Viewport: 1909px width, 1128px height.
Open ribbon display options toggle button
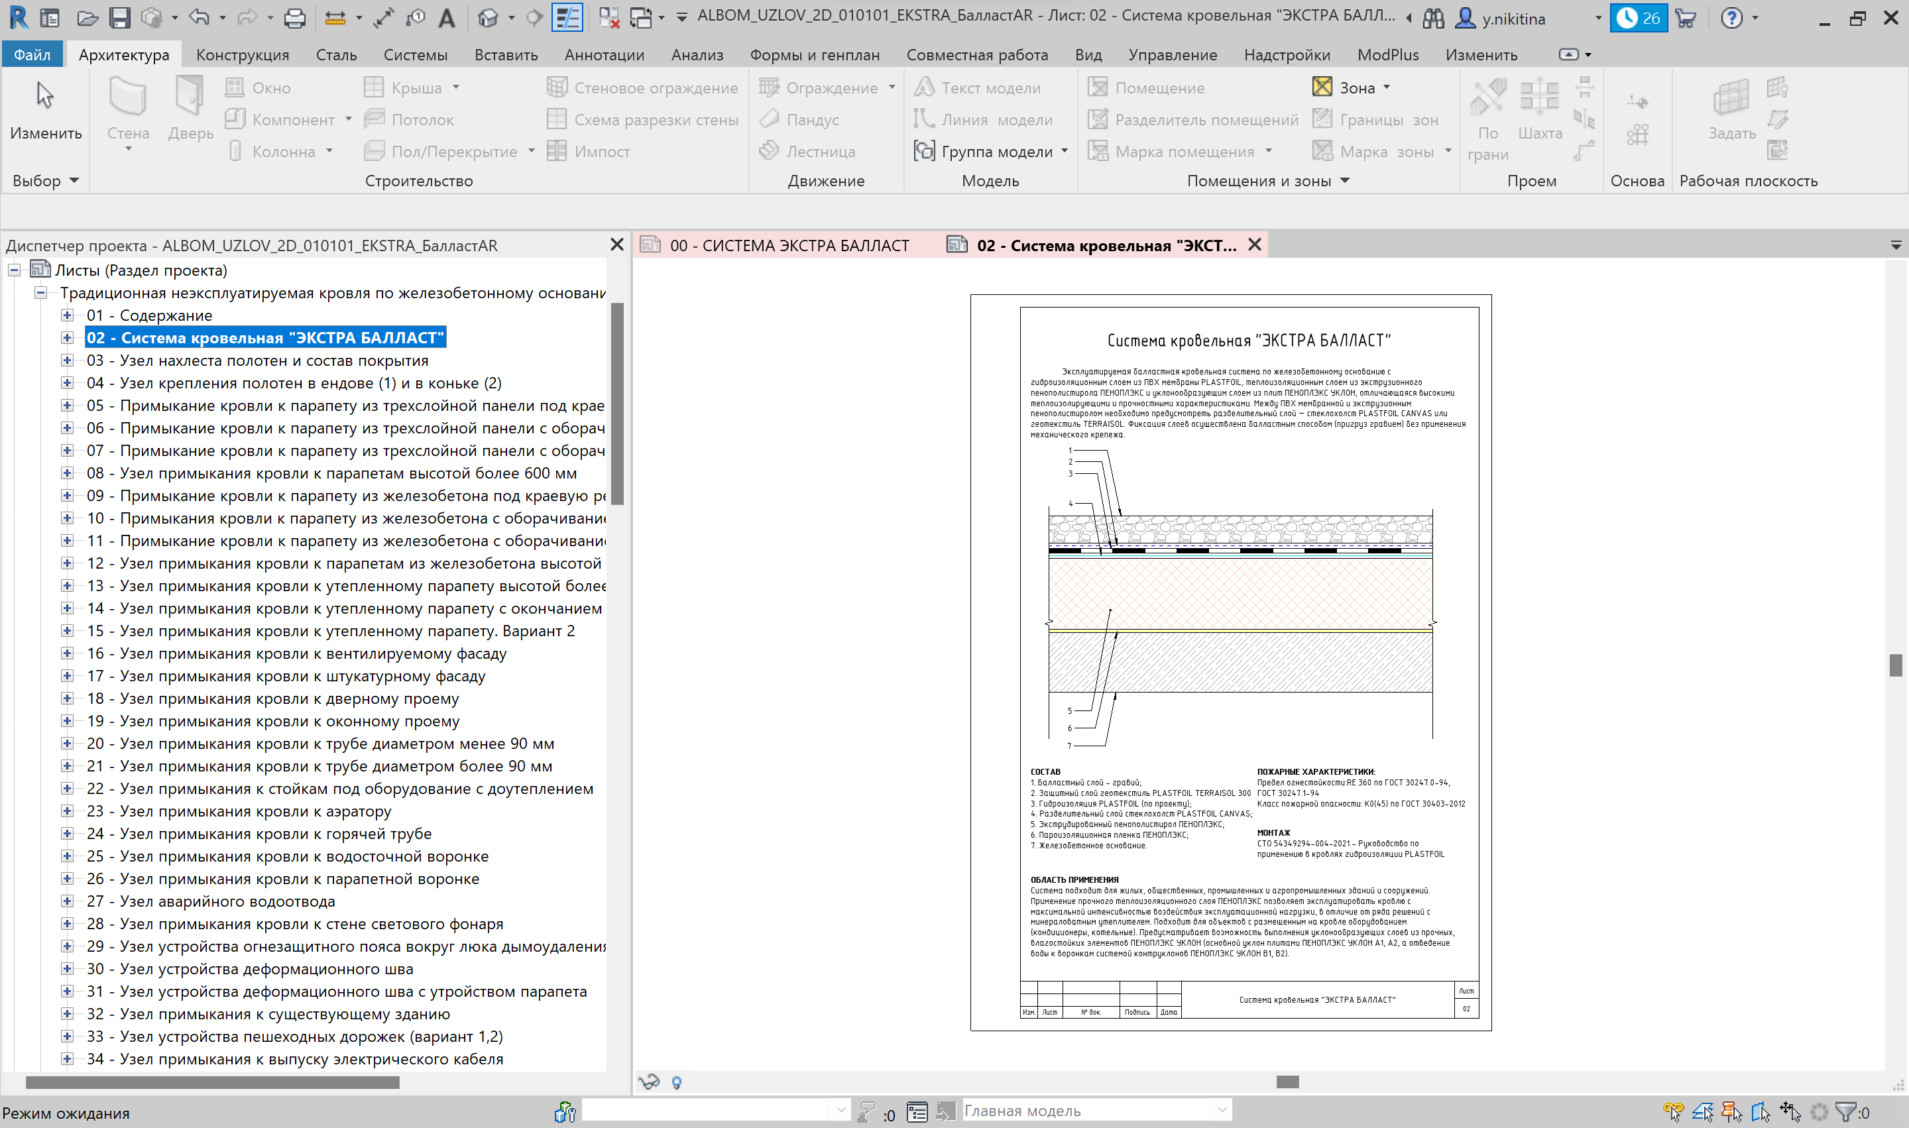[x=1568, y=55]
